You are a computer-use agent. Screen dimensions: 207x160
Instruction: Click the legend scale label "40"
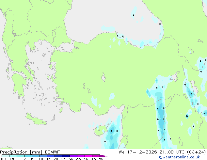(x=86, y=159)
